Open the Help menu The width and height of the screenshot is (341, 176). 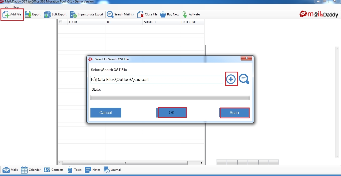click(x=16, y=7)
